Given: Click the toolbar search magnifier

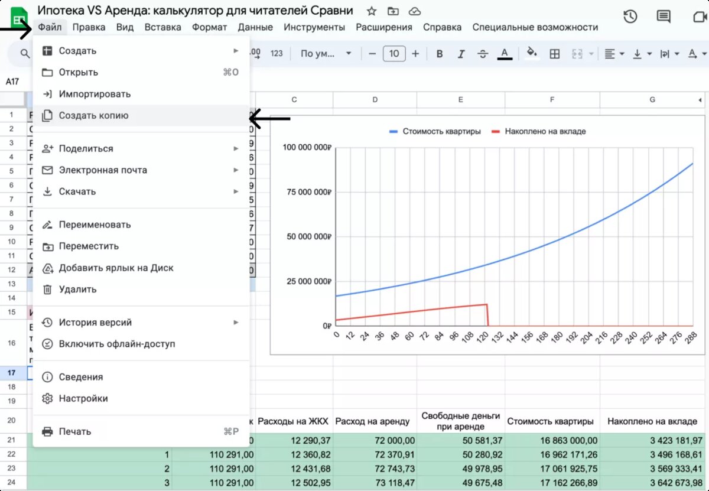Looking at the screenshot, I should tap(25, 54).
